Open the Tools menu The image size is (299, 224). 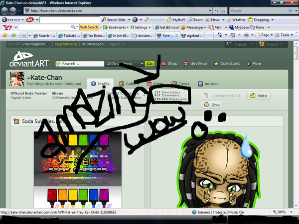(x=284, y=35)
